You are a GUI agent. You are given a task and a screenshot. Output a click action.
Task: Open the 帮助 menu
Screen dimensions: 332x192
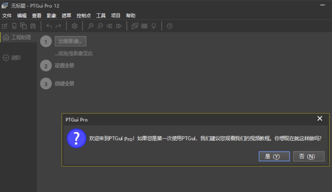coord(130,16)
